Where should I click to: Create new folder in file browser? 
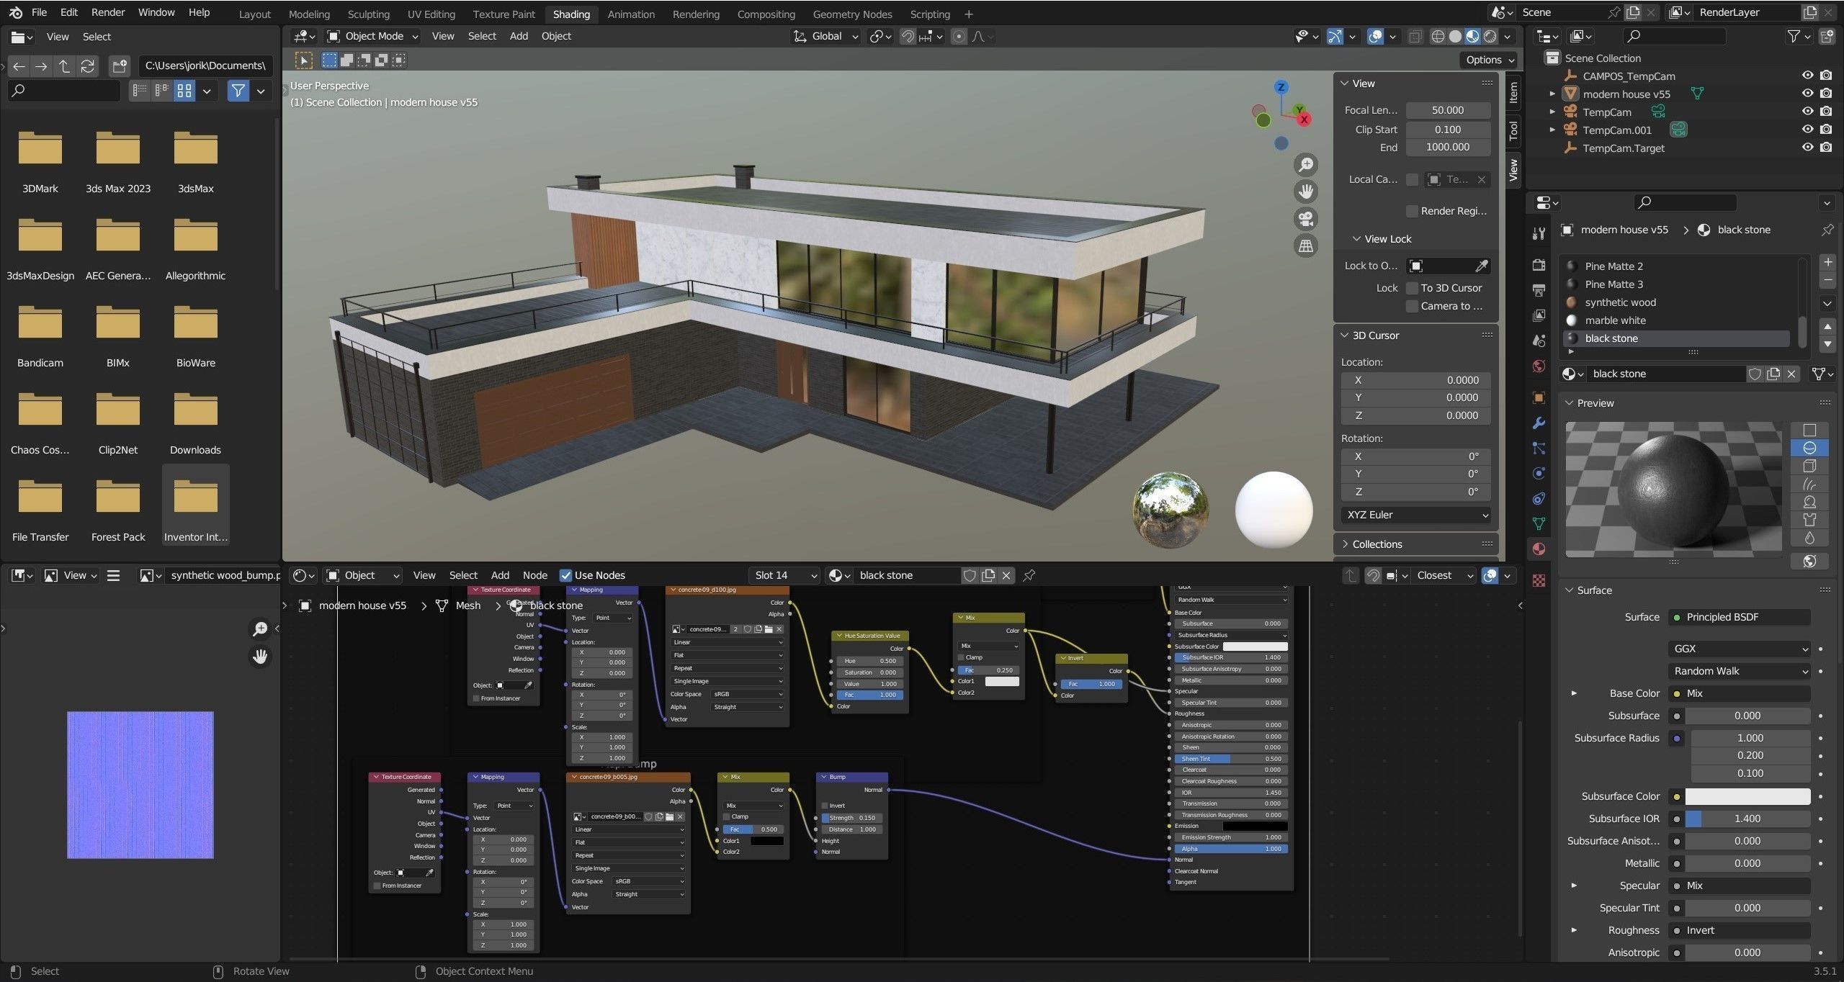click(119, 66)
